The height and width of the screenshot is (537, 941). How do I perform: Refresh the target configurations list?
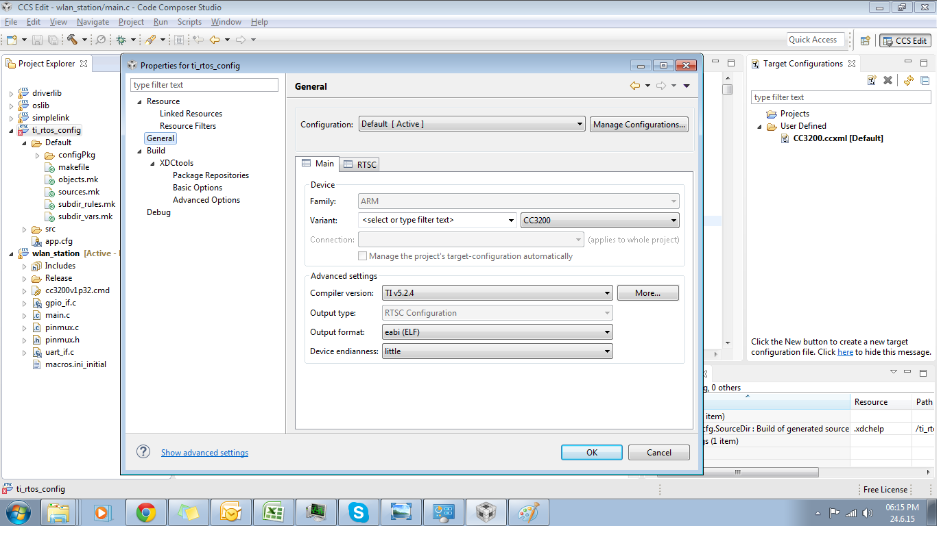[909, 80]
